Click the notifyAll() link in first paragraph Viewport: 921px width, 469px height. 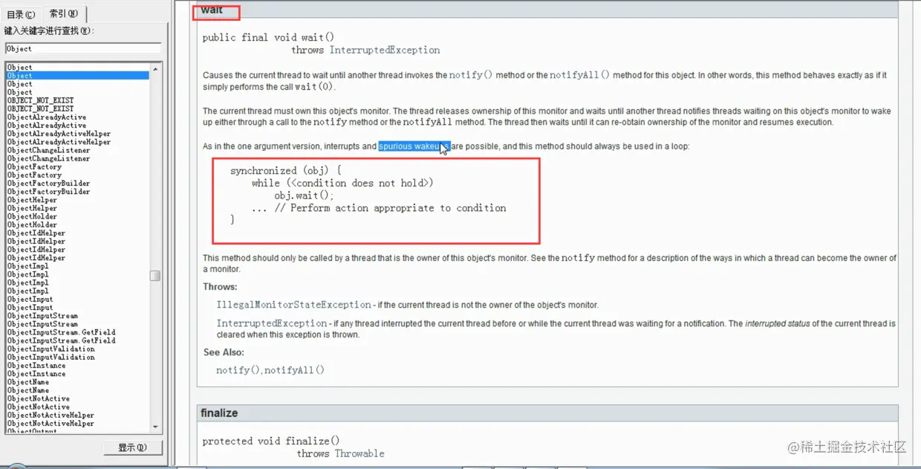coord(579,75)
